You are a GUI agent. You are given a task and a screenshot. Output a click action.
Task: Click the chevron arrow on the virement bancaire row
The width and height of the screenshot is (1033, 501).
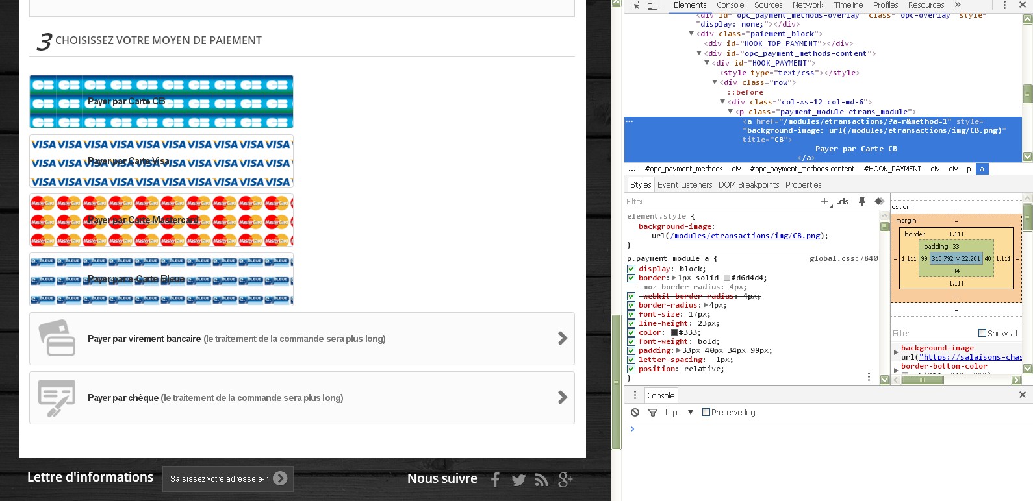pos(563,338)
